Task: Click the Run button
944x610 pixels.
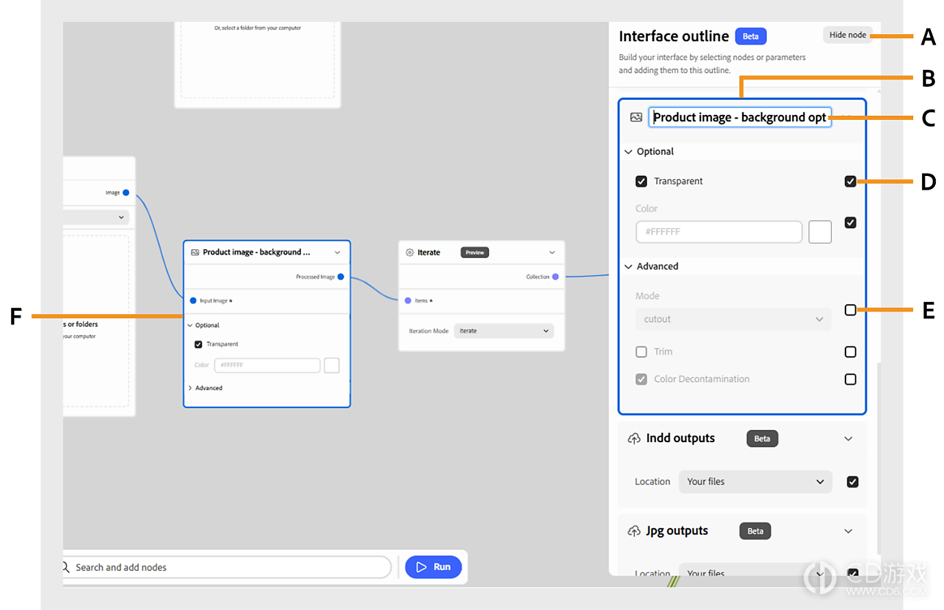Action: click(x=434, y=567)
